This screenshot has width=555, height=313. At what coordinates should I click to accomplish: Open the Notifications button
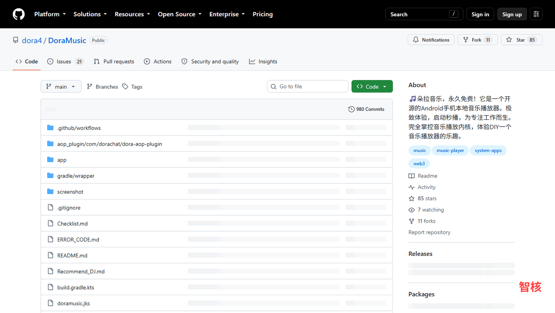pos(431,40)
